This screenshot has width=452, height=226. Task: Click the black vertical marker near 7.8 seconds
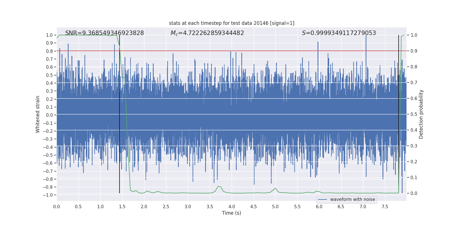click(399, 114)
